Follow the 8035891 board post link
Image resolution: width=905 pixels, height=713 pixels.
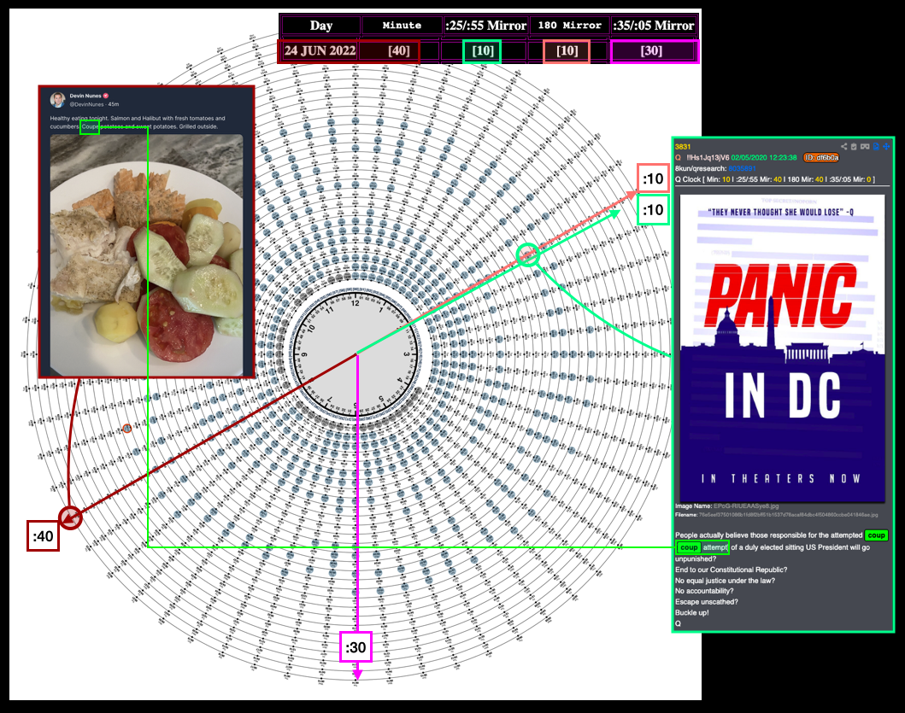click(x=742, y=168)
